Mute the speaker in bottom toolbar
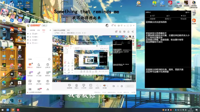This screenshot has height=112, width=200. [x=104, y=86]
